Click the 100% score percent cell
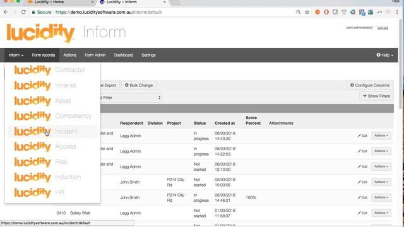This screenshot has height=227, width=404. [x=251, y=197]
